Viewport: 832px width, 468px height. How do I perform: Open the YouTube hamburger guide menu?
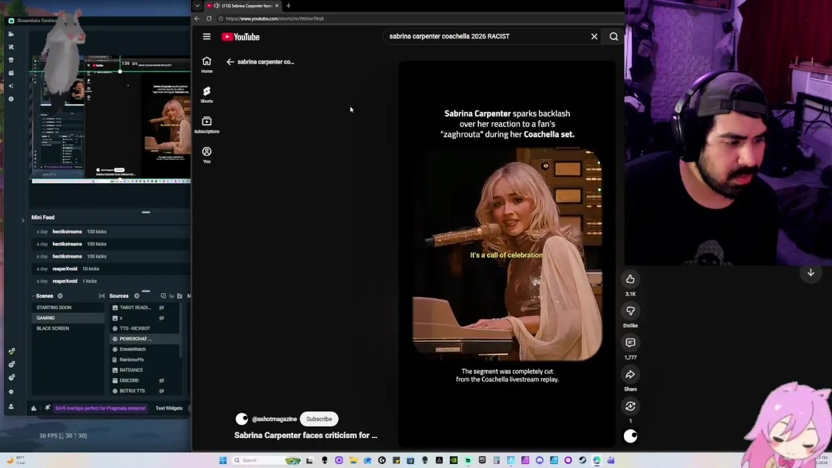207,36
